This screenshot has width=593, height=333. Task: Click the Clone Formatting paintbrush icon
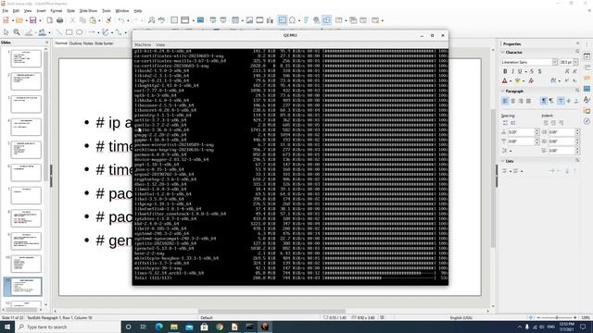pyautogui.click(x=108, y=20)
